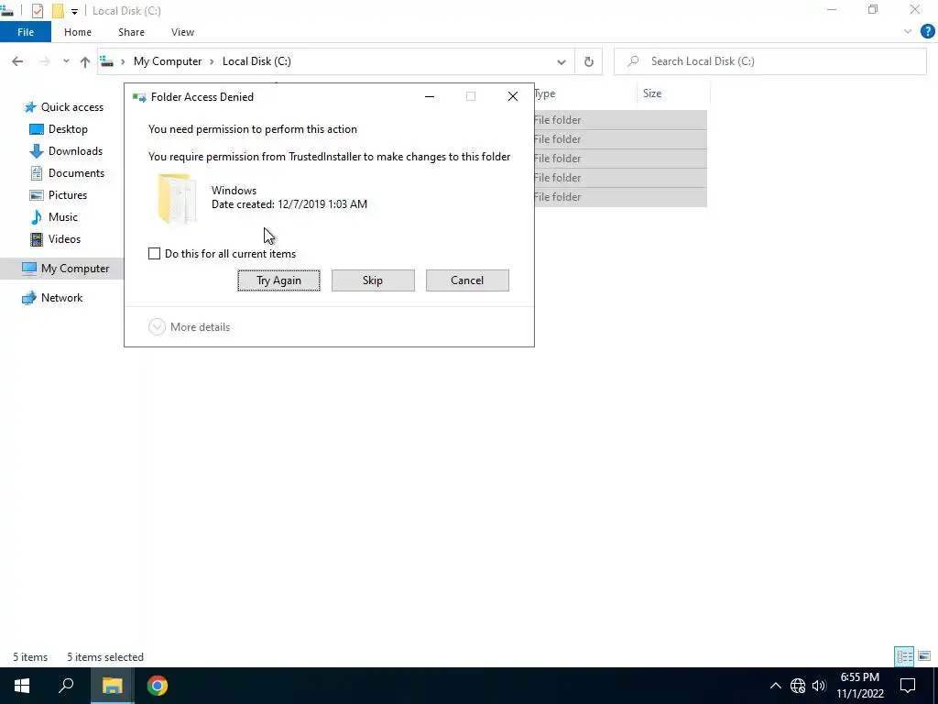Click the Search Local Disk (C:) field

coord(769,61)
